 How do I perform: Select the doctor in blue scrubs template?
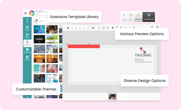coord(39,29)
